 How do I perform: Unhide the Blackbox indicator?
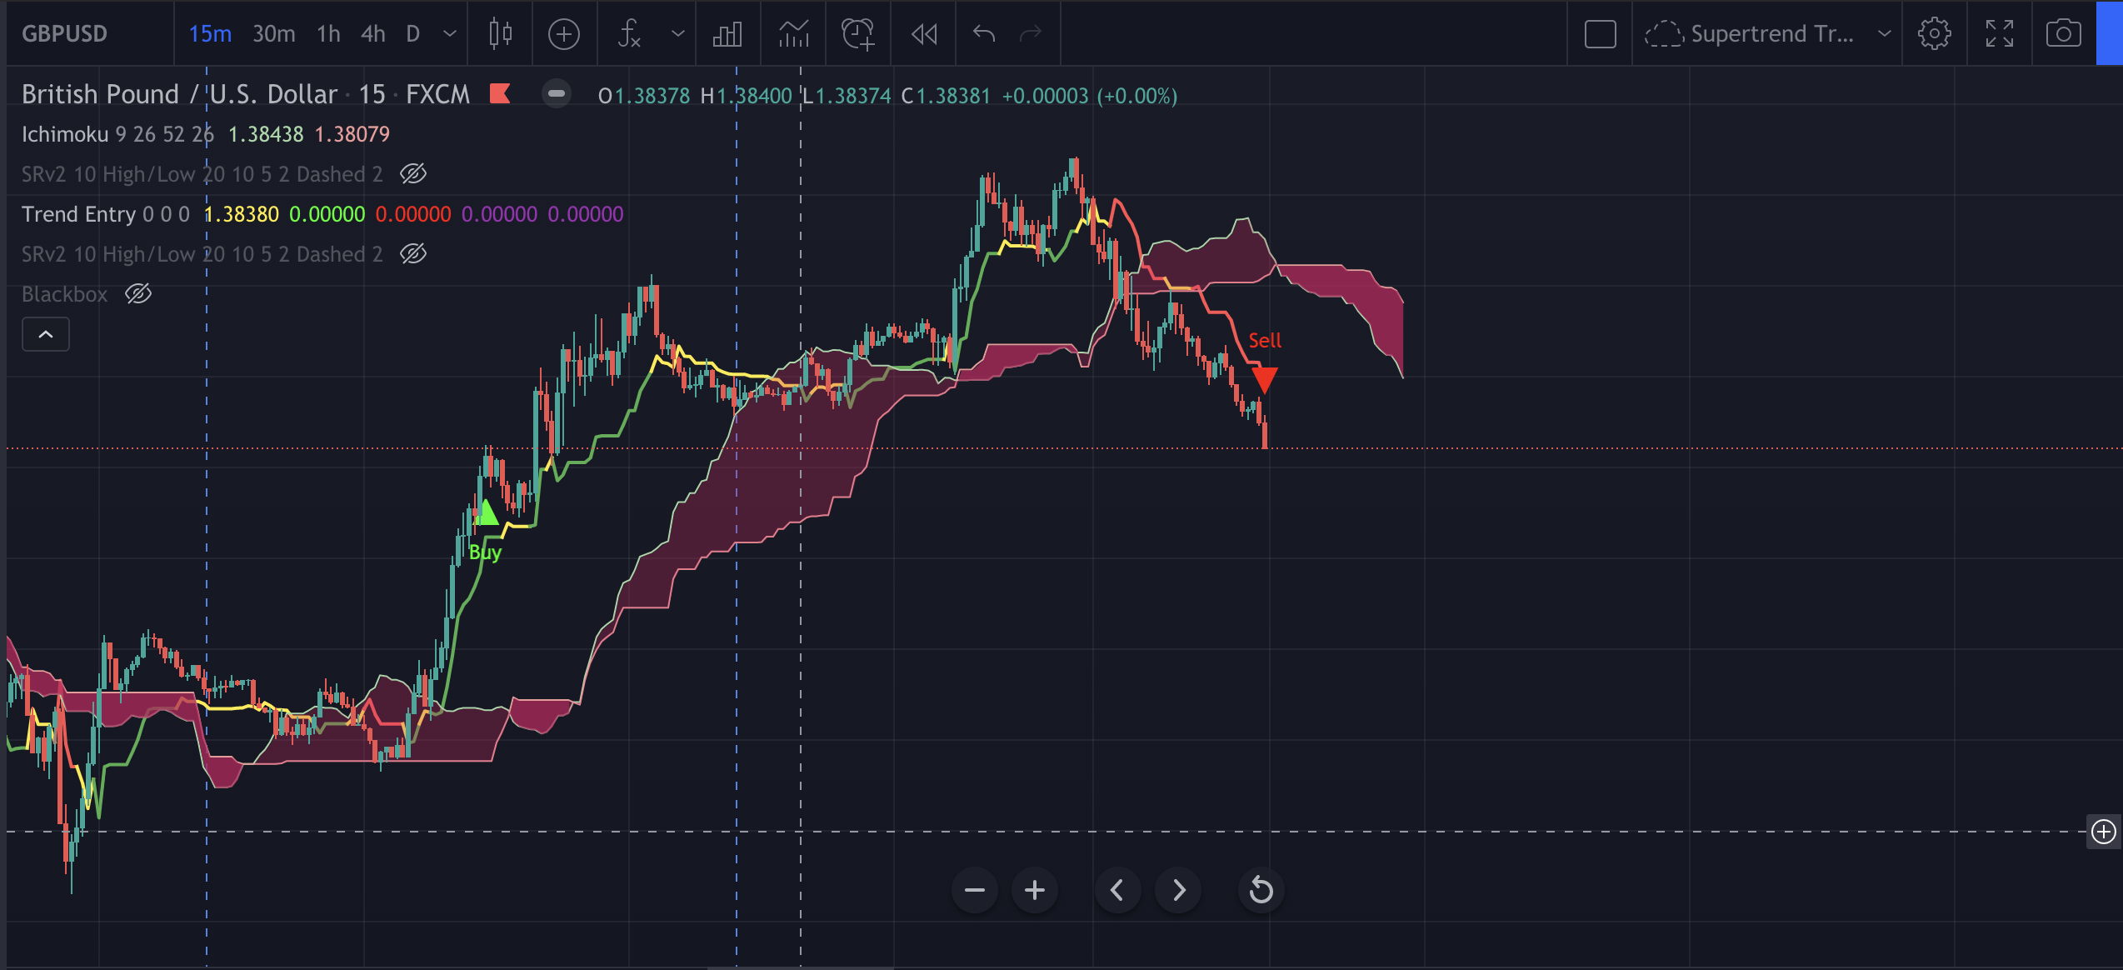coord(138,294)
